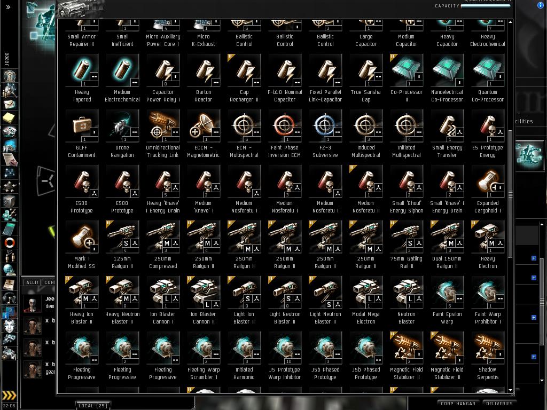Viewport: 547px width, 410px height.
Task: Expand first plus box in right panel
Action: coord(534,258)
